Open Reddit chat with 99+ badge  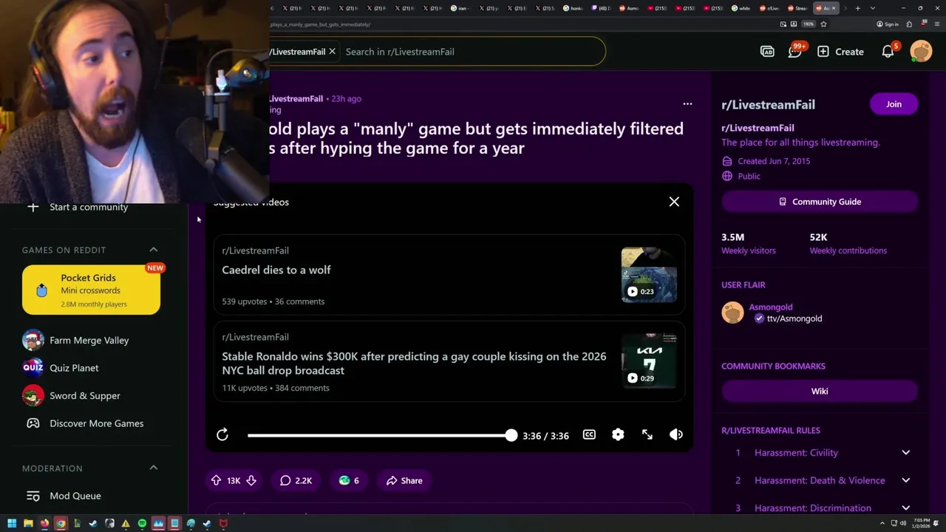click(x=795, y=52)
